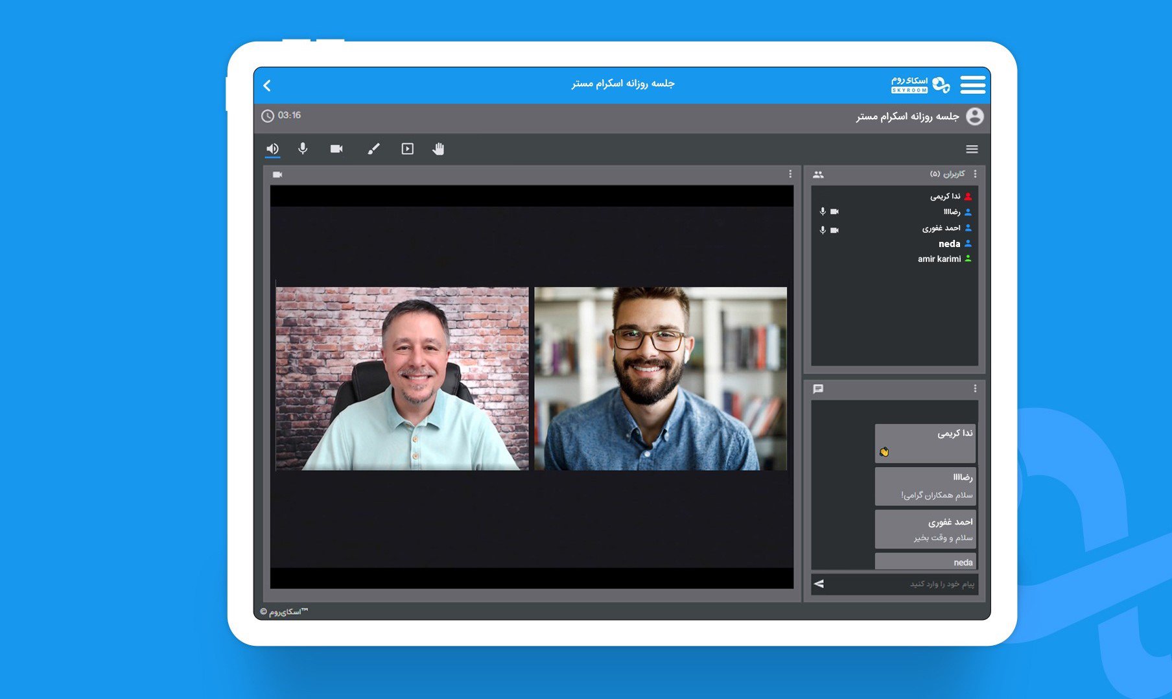Select the whiteboard brush tool
The height and width of the screenshot is (699, 1172).
(x=373, y=149)
